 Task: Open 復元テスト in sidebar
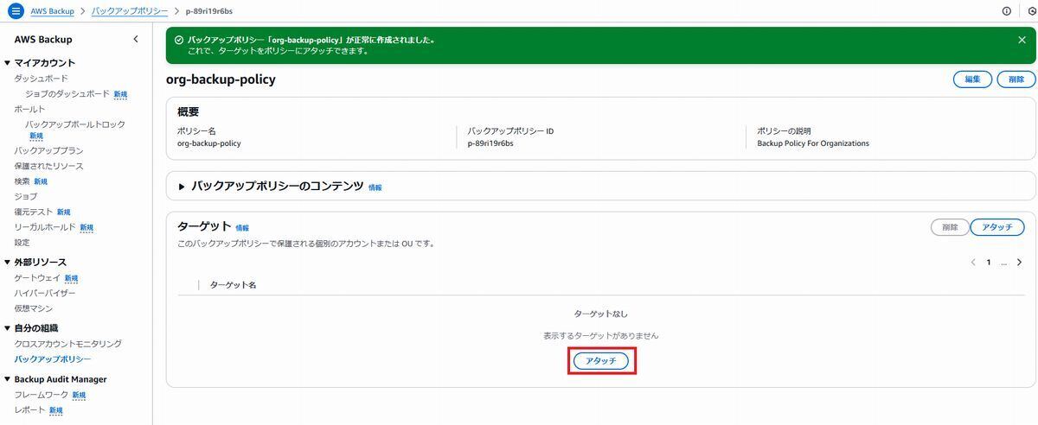pos(34,212)
